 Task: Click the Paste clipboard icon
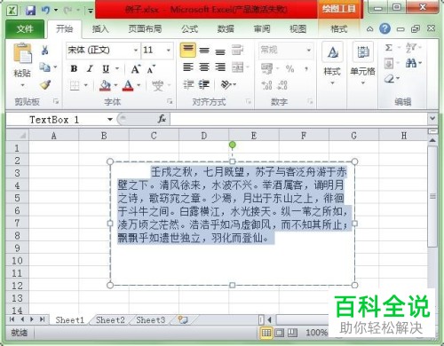(22, 53)
